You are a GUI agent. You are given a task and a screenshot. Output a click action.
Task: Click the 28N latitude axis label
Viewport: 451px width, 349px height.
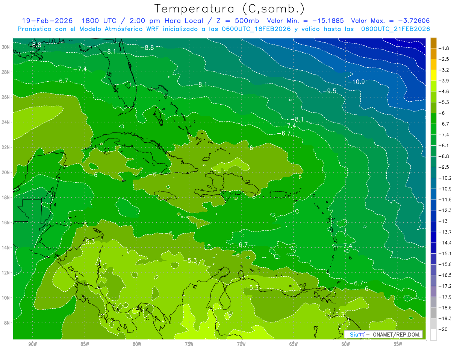pyautogui.click(x=6, y=72)
